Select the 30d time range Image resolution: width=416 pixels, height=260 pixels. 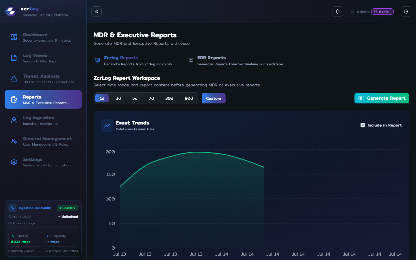pos(169,98)
